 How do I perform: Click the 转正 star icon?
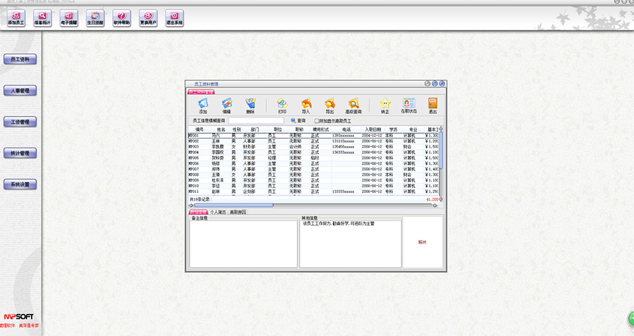385,106
